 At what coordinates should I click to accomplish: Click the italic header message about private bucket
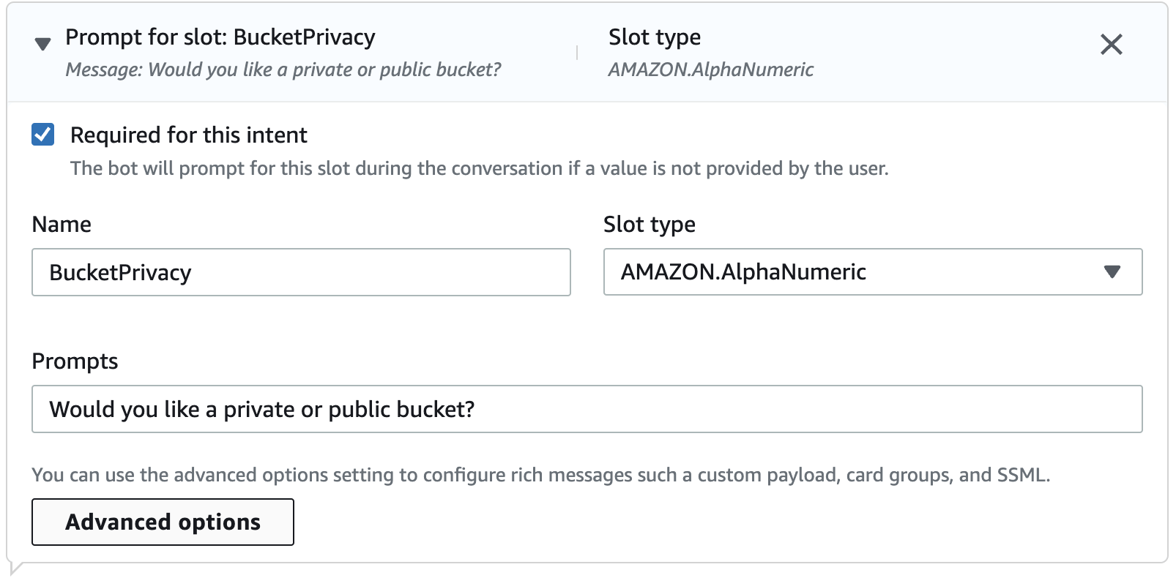pos(283,70)
